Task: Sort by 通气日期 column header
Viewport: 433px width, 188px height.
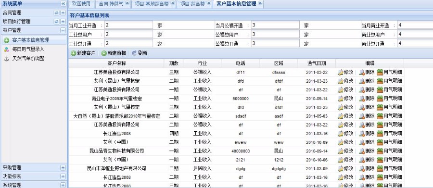Action: click(317, 63)
